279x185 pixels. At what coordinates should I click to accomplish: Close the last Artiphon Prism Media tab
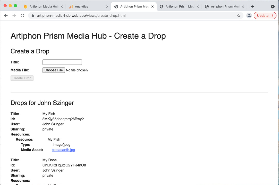[x=243, y=7]
